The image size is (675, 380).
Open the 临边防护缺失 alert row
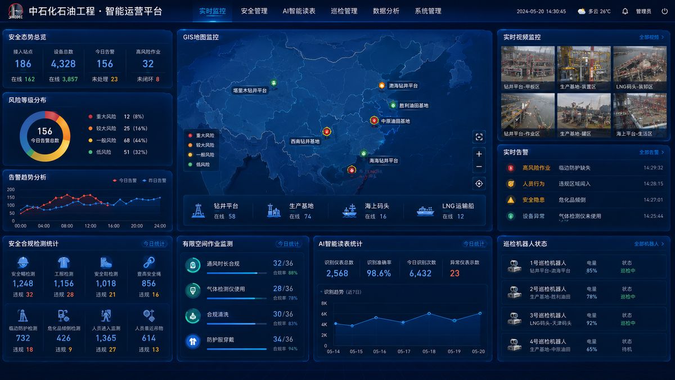pos(583,168)
